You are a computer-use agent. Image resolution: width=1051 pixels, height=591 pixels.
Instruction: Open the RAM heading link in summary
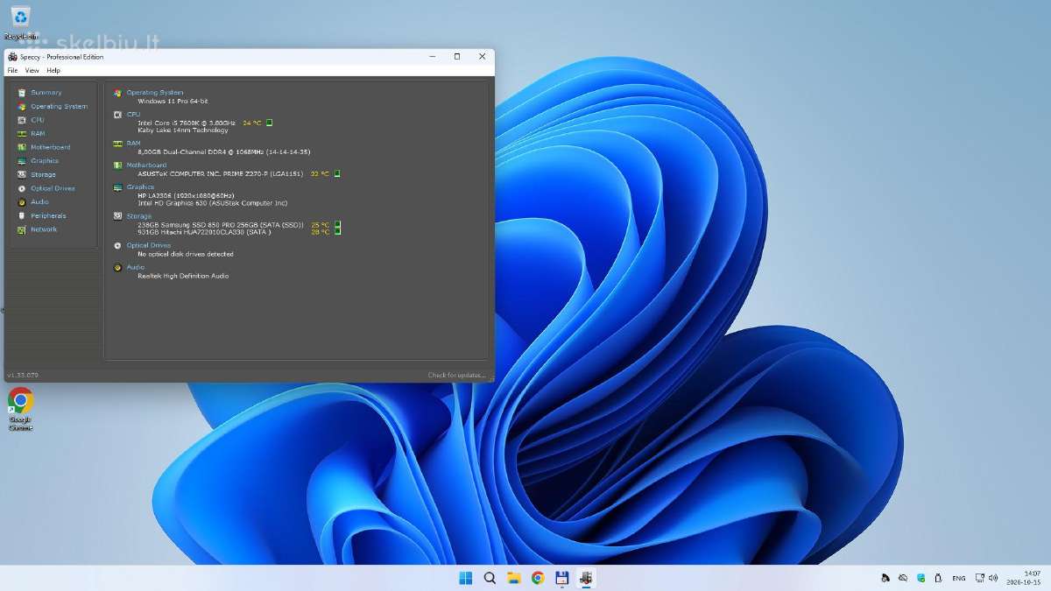[x=133, y=144]
